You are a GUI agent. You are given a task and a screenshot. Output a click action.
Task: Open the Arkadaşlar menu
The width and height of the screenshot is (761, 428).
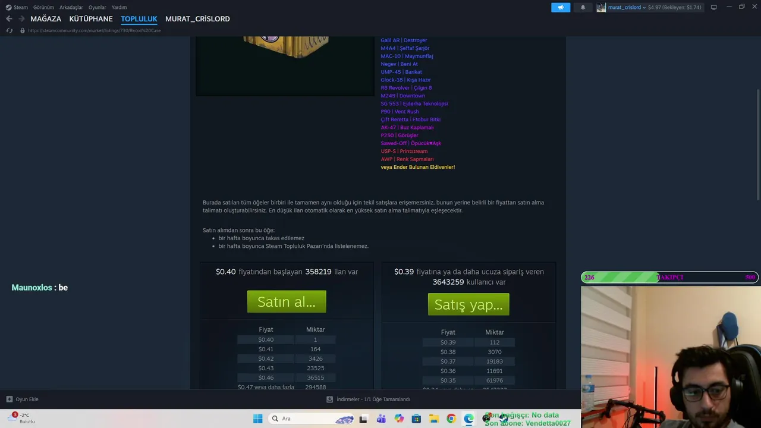pos(71,7)
